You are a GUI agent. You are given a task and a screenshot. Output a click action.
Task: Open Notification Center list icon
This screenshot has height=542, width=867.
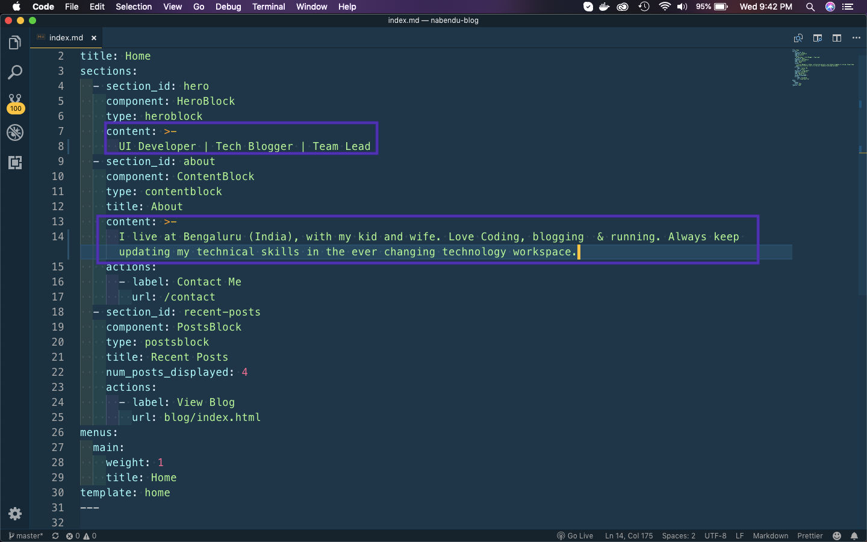tap(848, 7)
